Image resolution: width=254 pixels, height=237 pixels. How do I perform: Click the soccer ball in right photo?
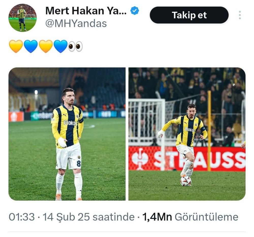coord(186,181)
